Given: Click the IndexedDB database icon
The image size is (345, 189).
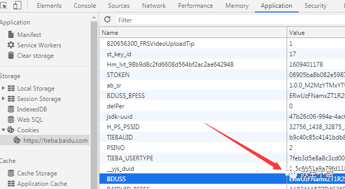Looking at the screenshot, I should [11, 109].
